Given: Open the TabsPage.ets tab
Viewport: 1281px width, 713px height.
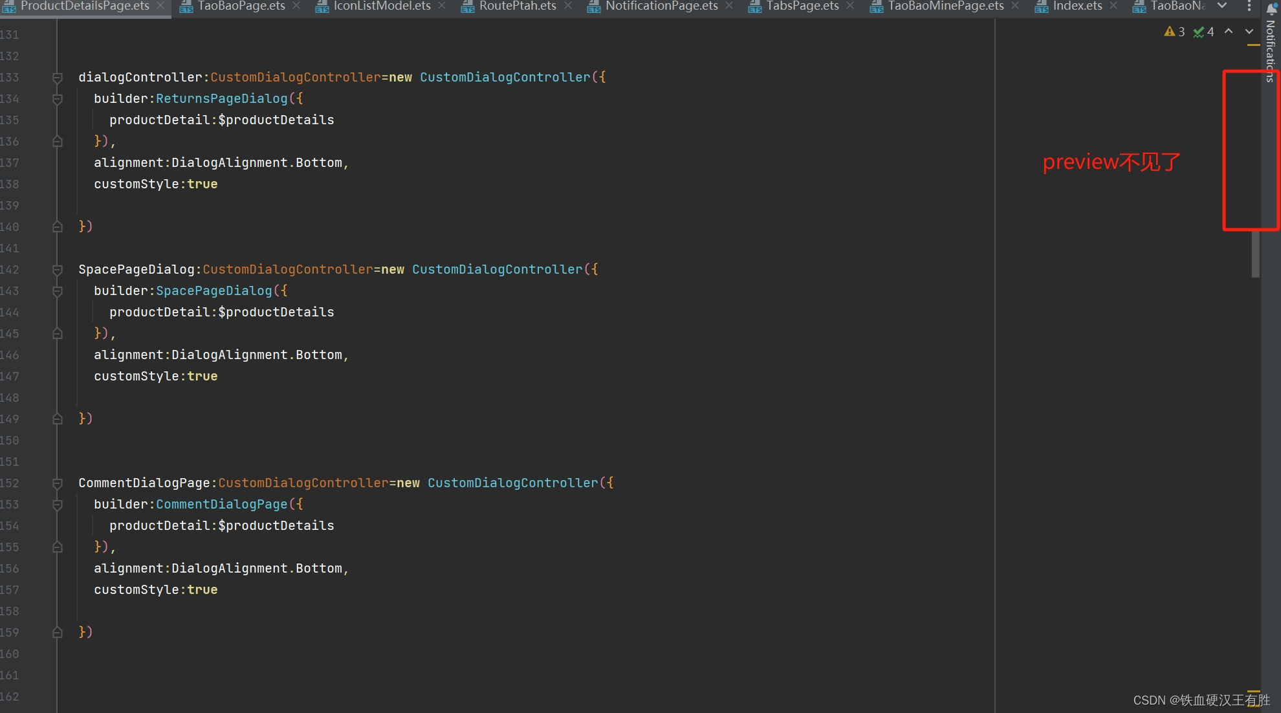Looking at the screenshot, I should coord(802,6).
